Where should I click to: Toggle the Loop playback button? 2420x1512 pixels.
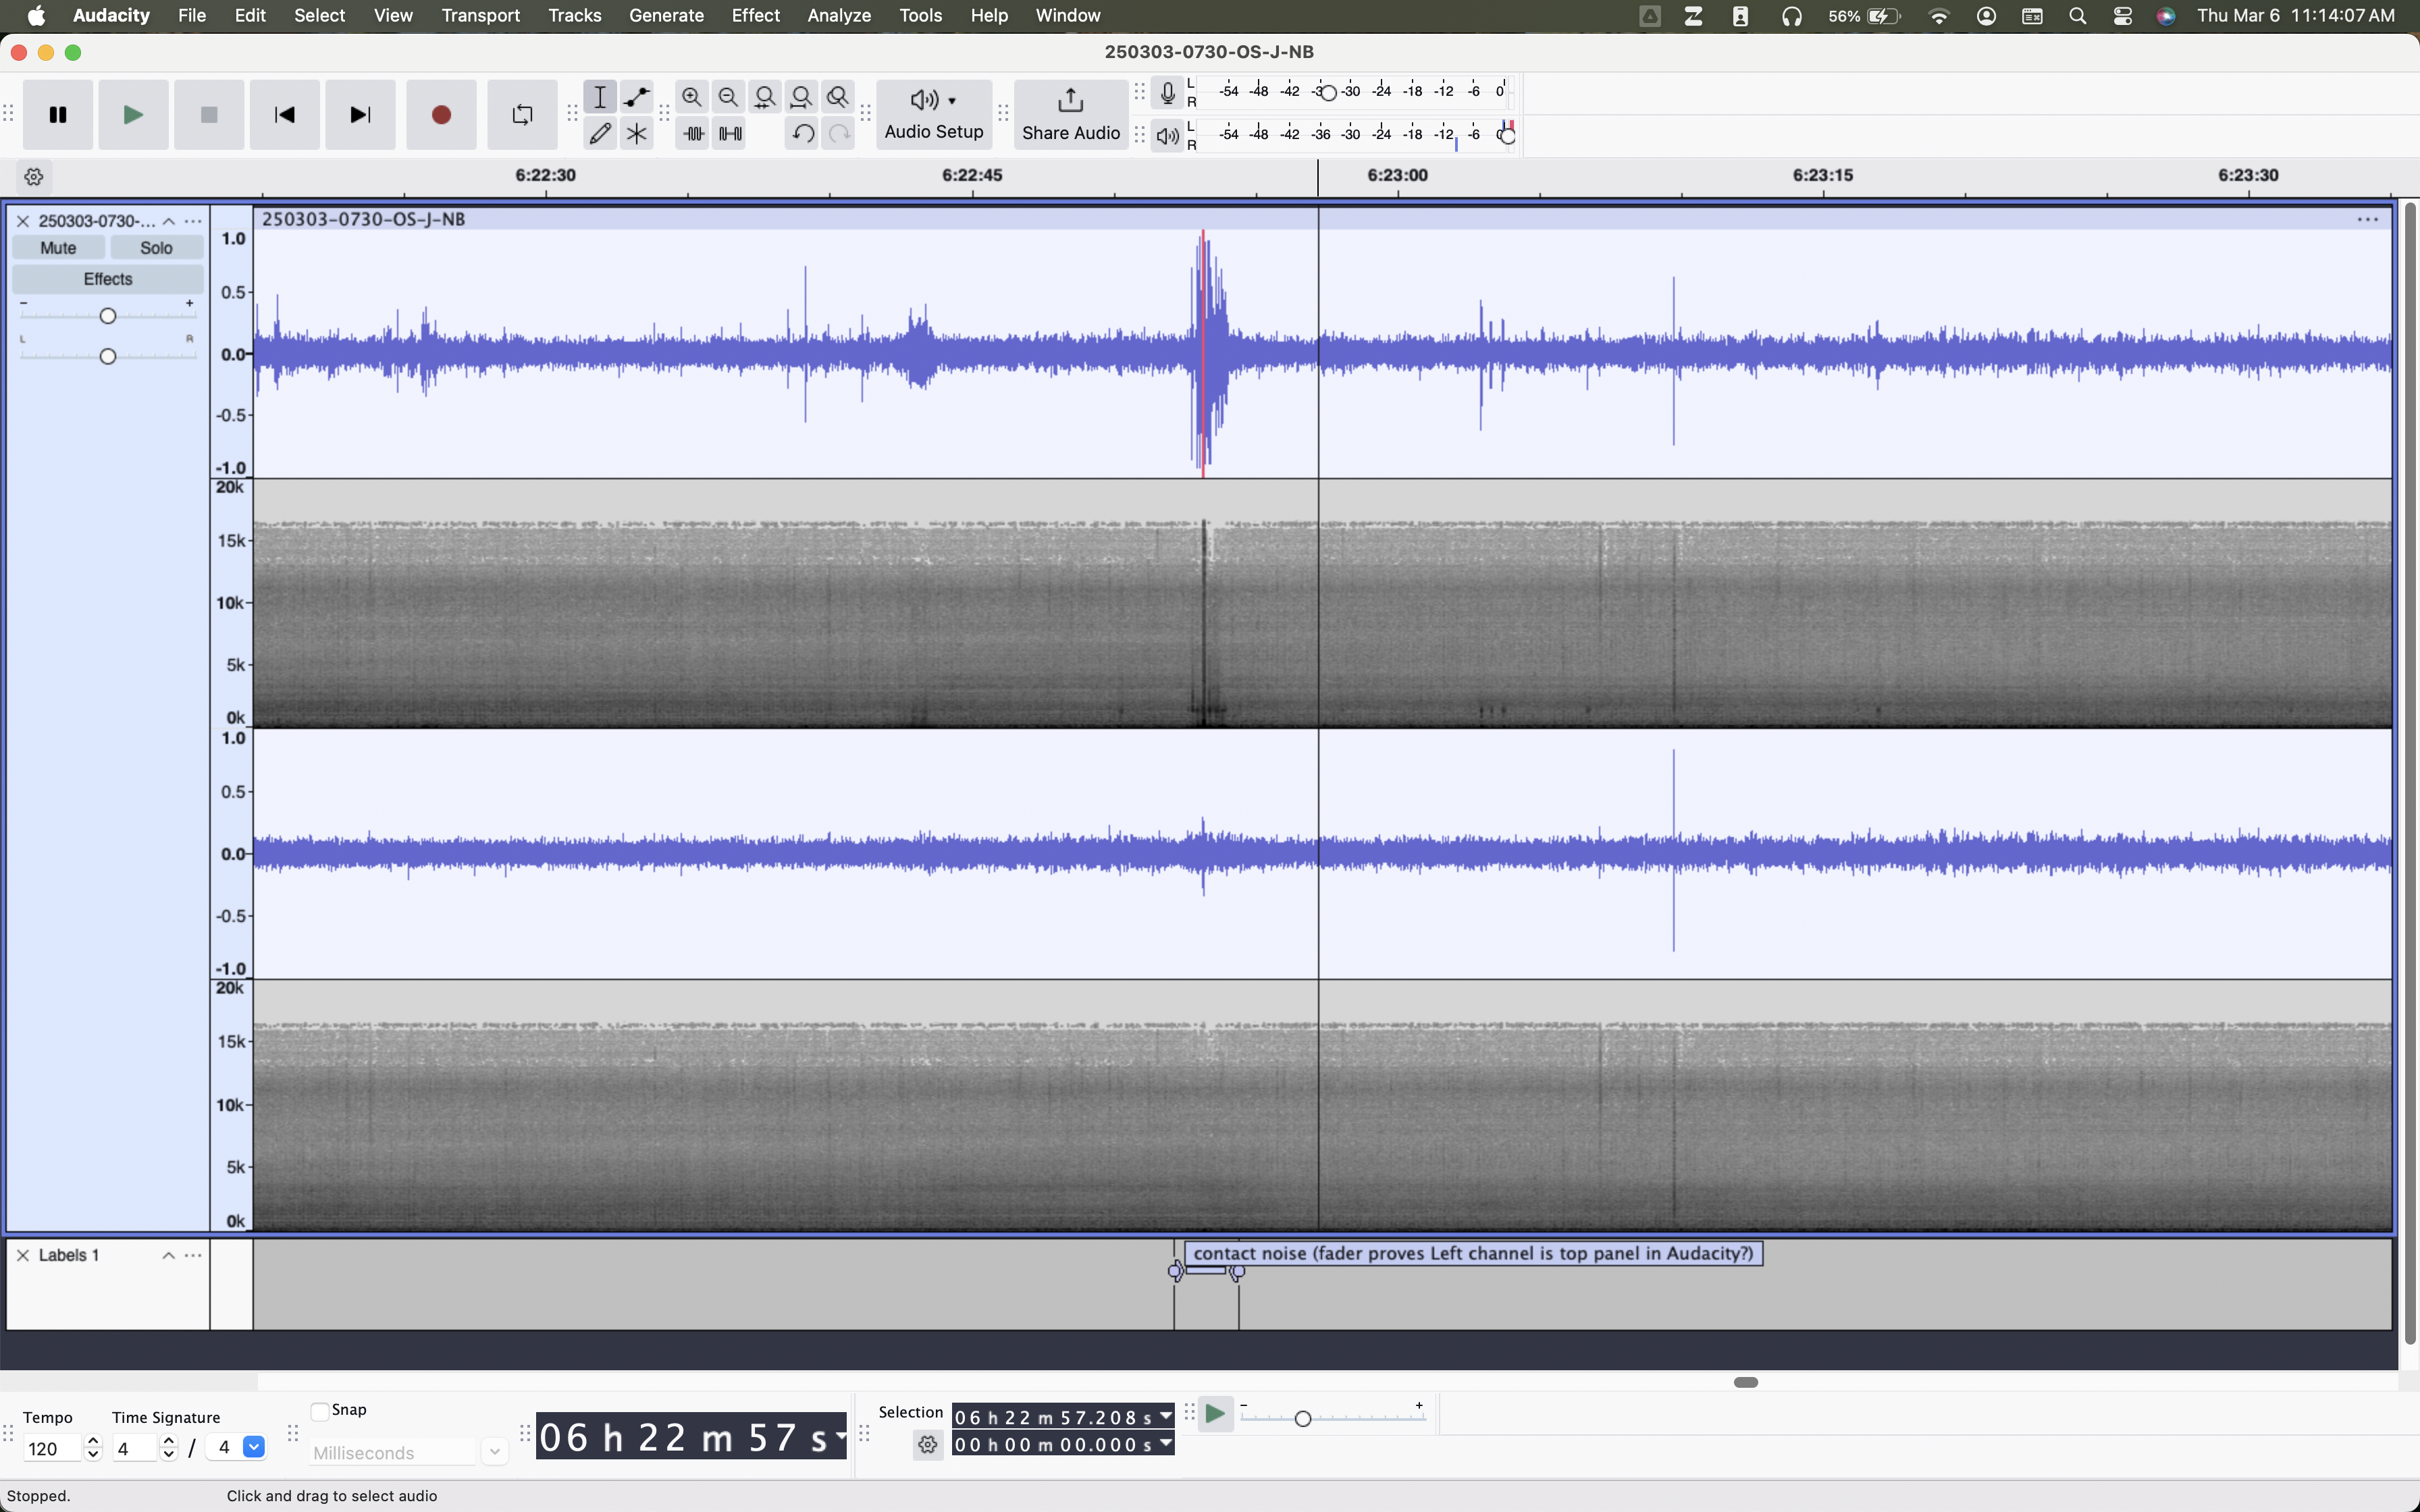(x=522, y=115)
